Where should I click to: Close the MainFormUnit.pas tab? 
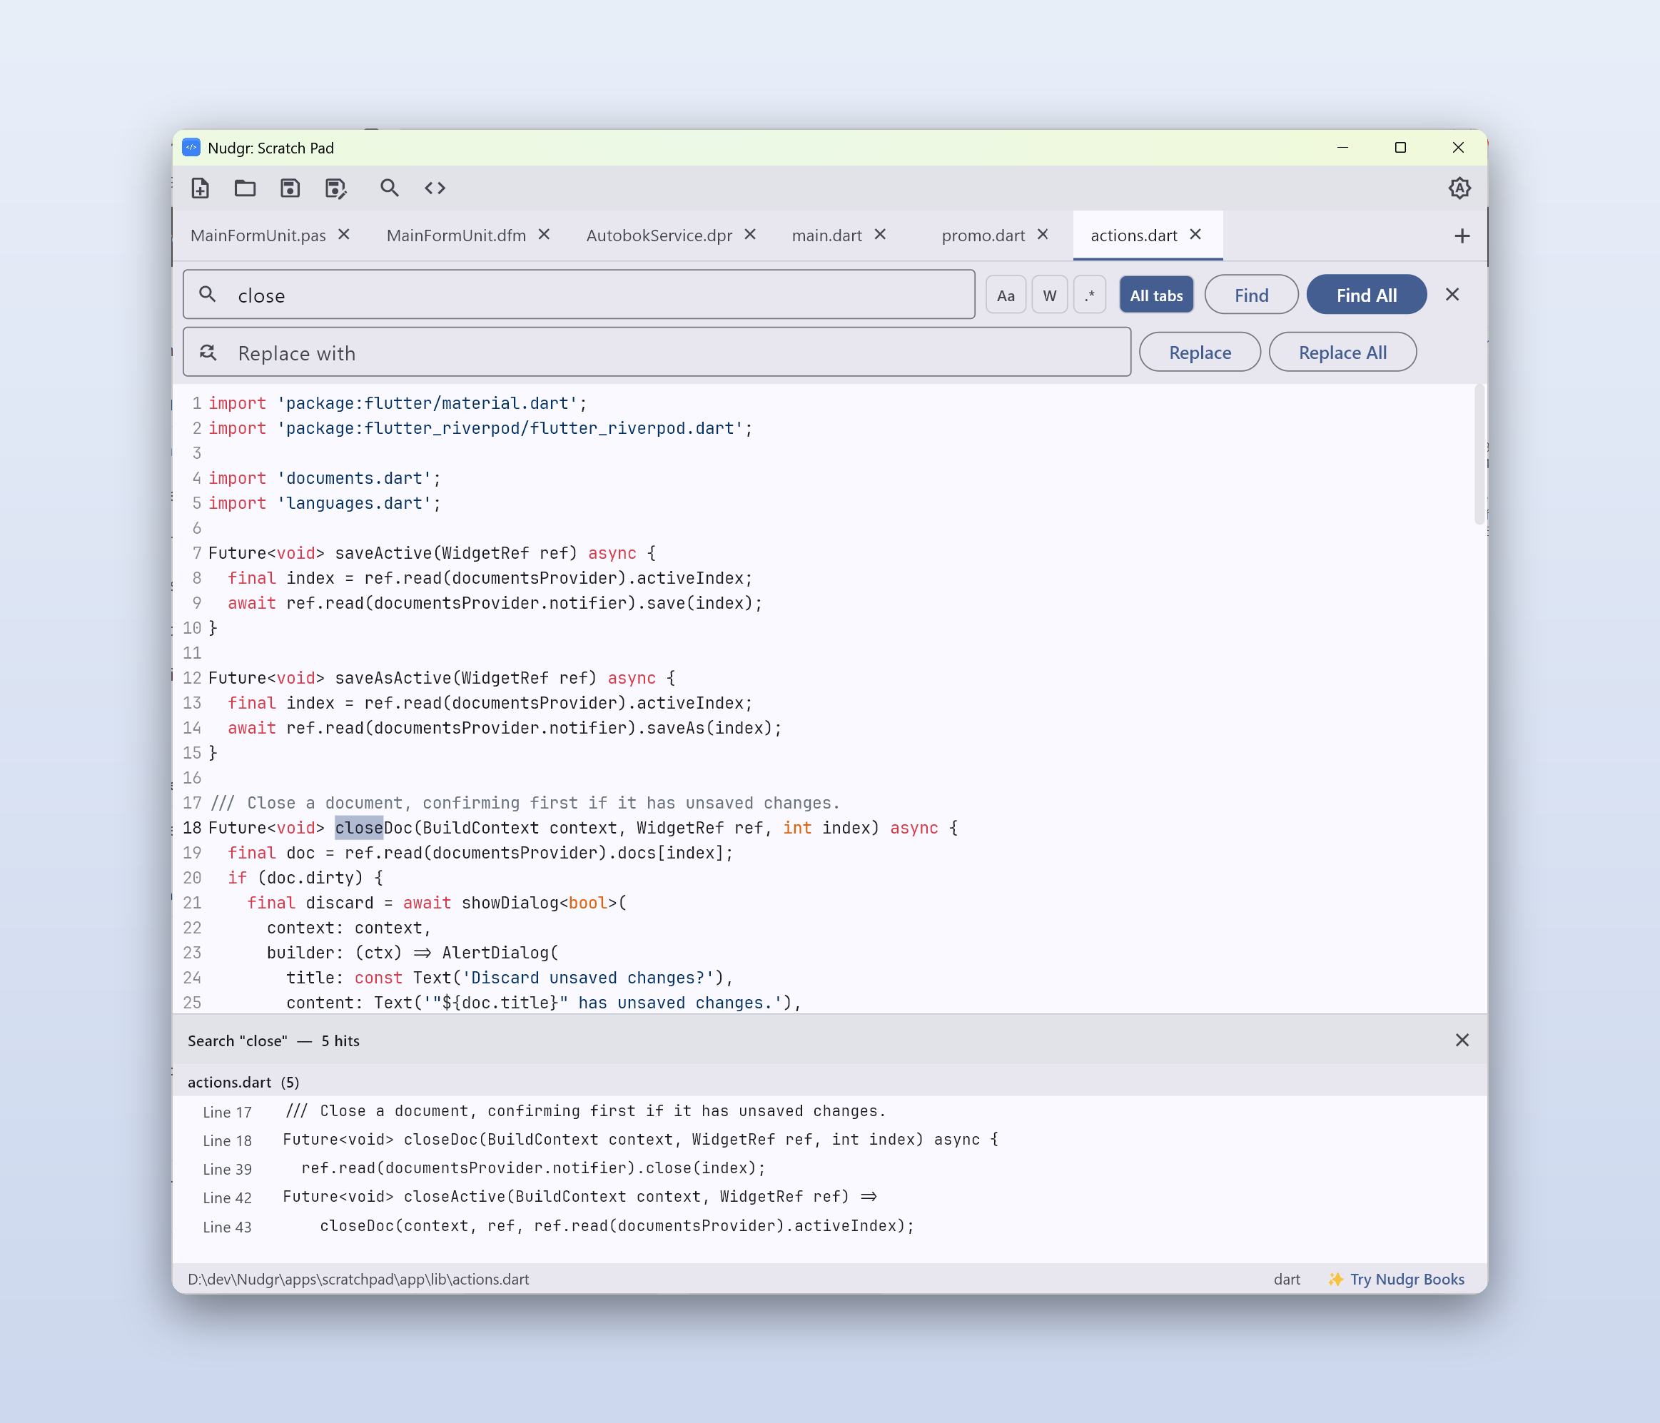(x=345, y=235)
